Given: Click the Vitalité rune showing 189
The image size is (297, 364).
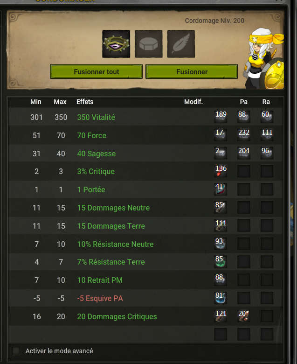Looking at the screenshot, I should click(221, 117).
